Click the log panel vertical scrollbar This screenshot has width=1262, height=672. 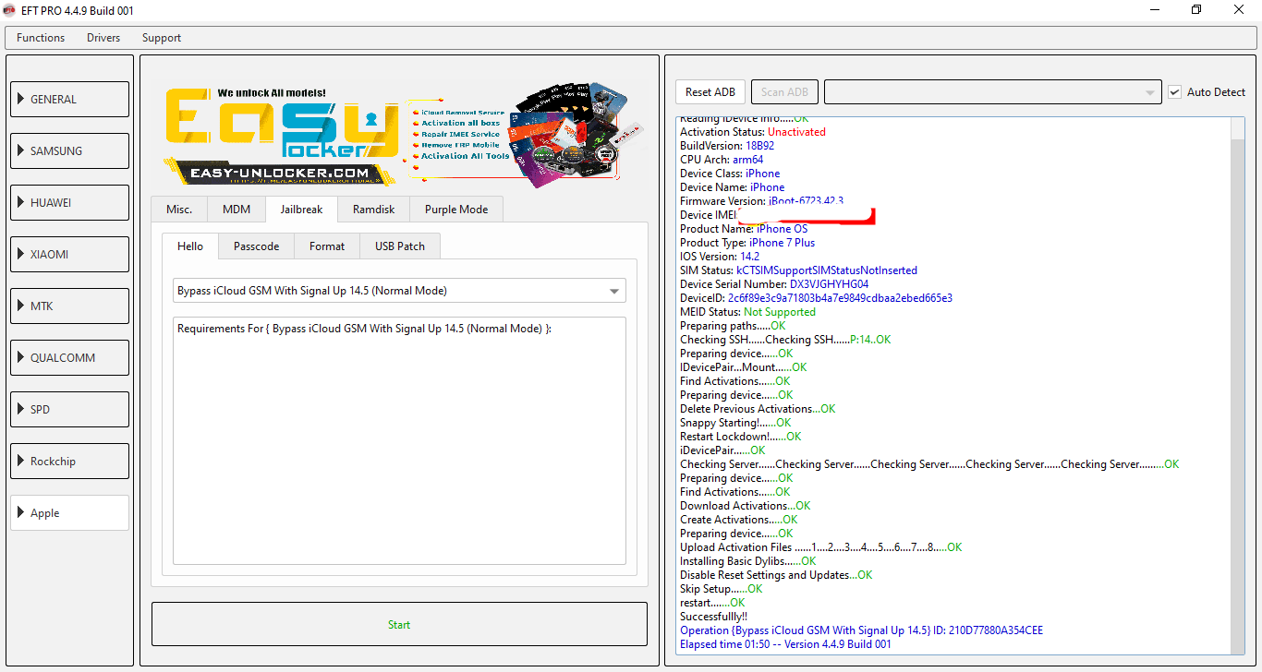[x=1238, y=385]
